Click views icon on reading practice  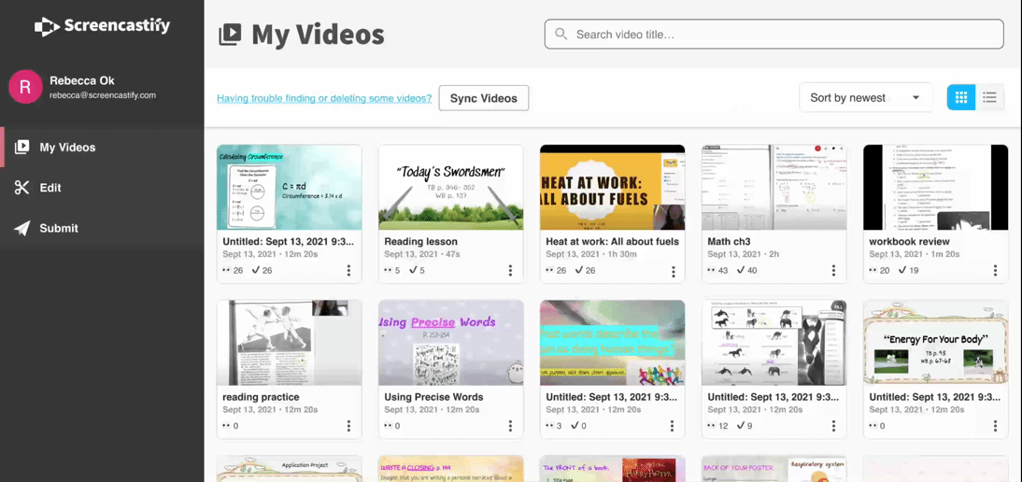point(227,426)
